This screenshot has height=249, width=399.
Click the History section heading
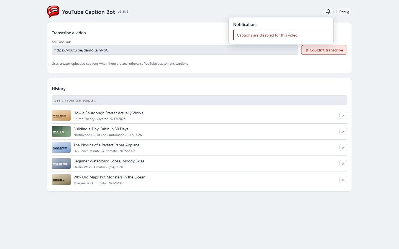(59, 89)
